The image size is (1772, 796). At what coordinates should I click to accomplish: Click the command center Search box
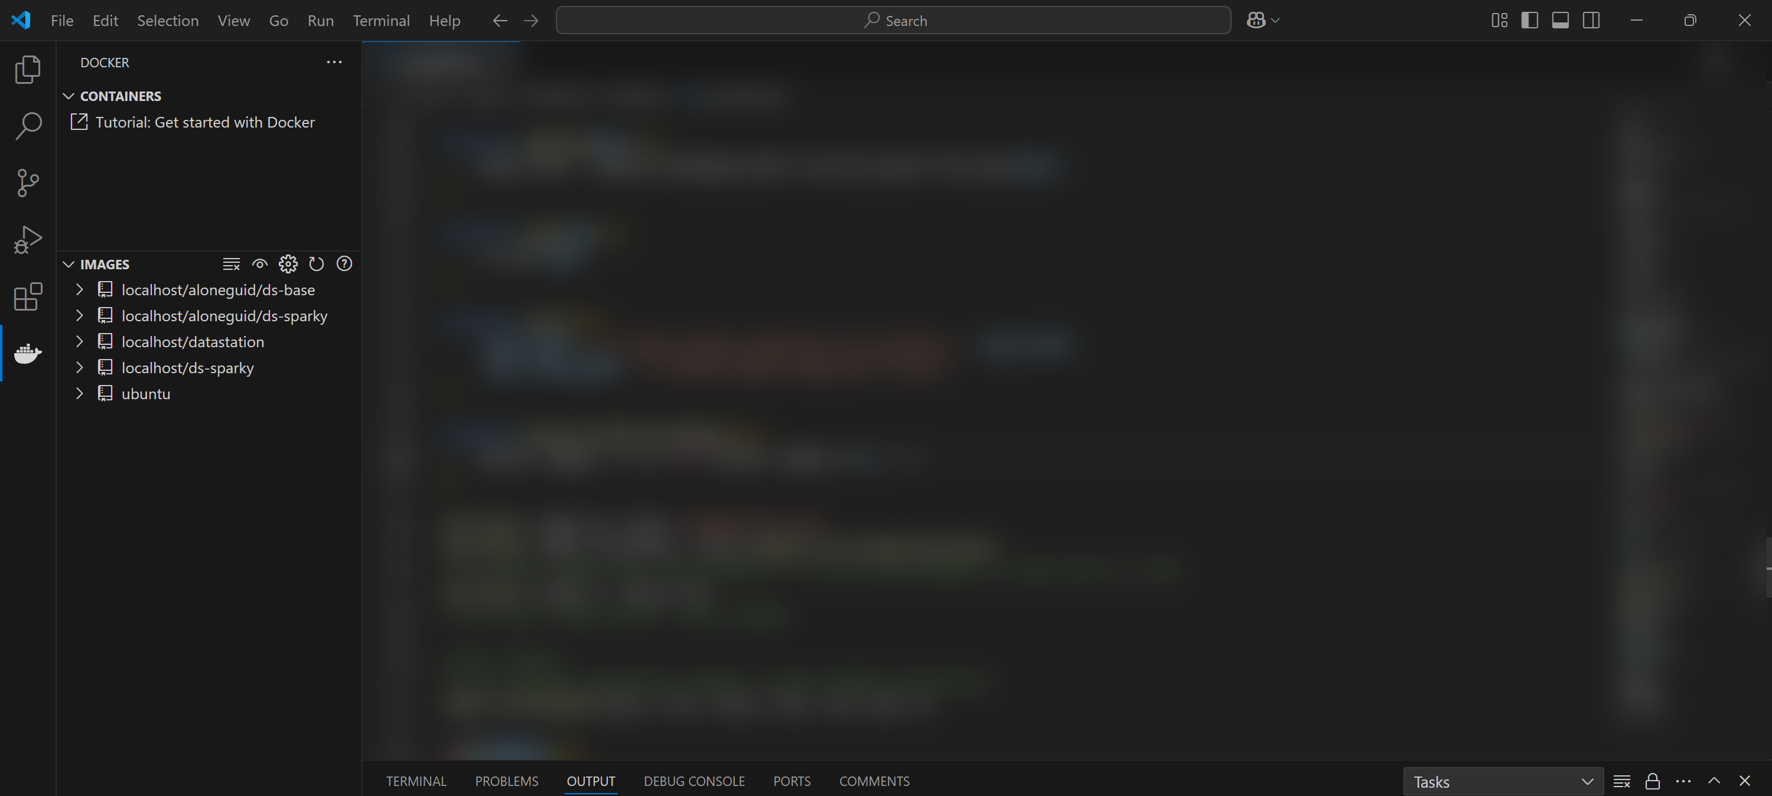click(893, 21)
